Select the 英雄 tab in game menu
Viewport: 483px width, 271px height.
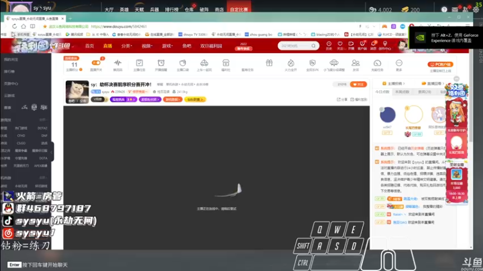(x=124, y=10)
